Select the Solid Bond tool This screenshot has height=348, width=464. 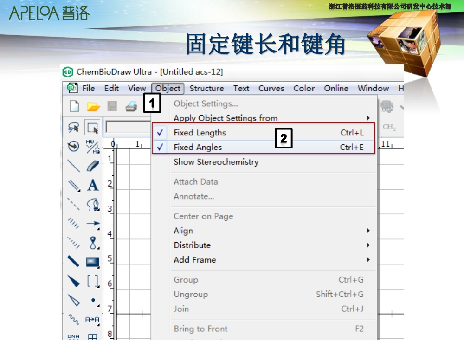click(73, 166)
